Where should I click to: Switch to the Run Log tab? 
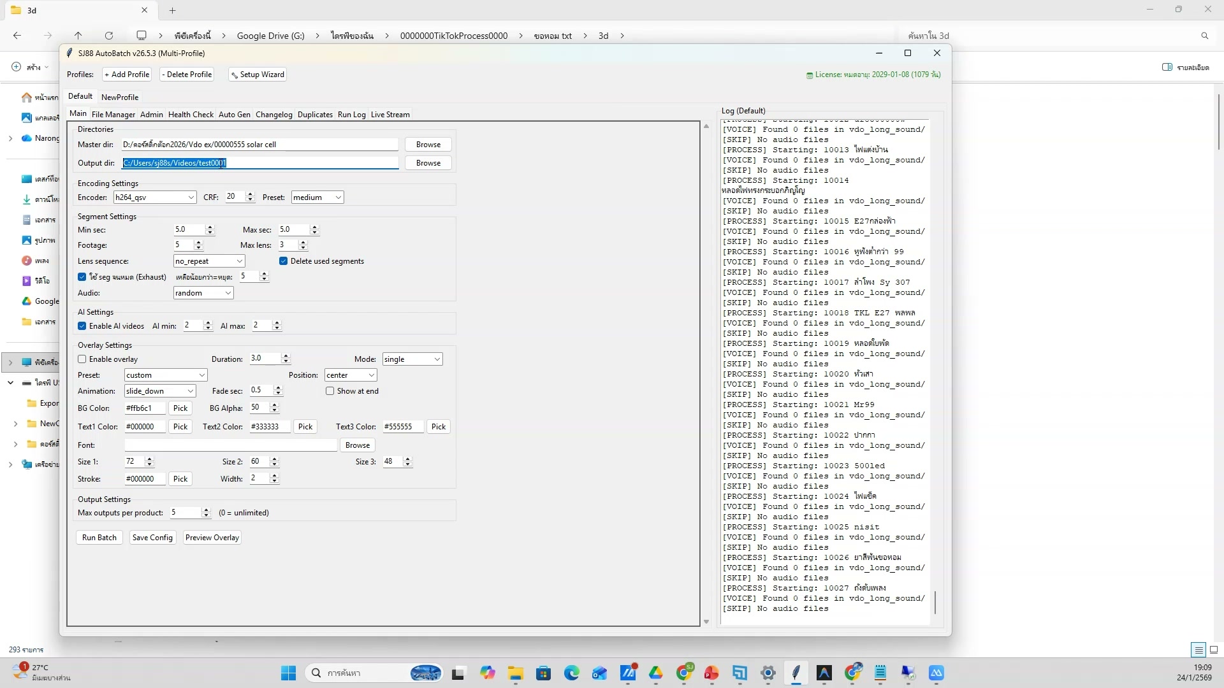(x=351, y=114)
